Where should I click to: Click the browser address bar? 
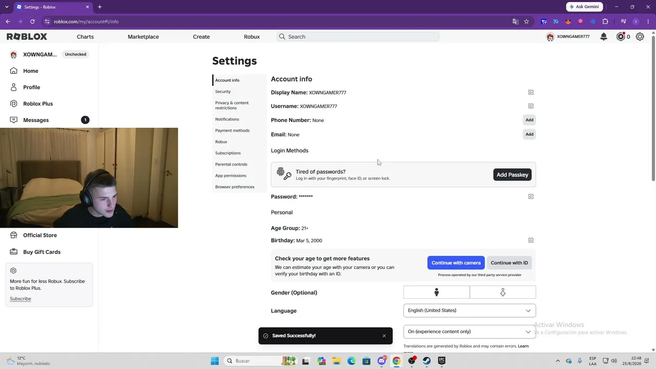[277, 22]
